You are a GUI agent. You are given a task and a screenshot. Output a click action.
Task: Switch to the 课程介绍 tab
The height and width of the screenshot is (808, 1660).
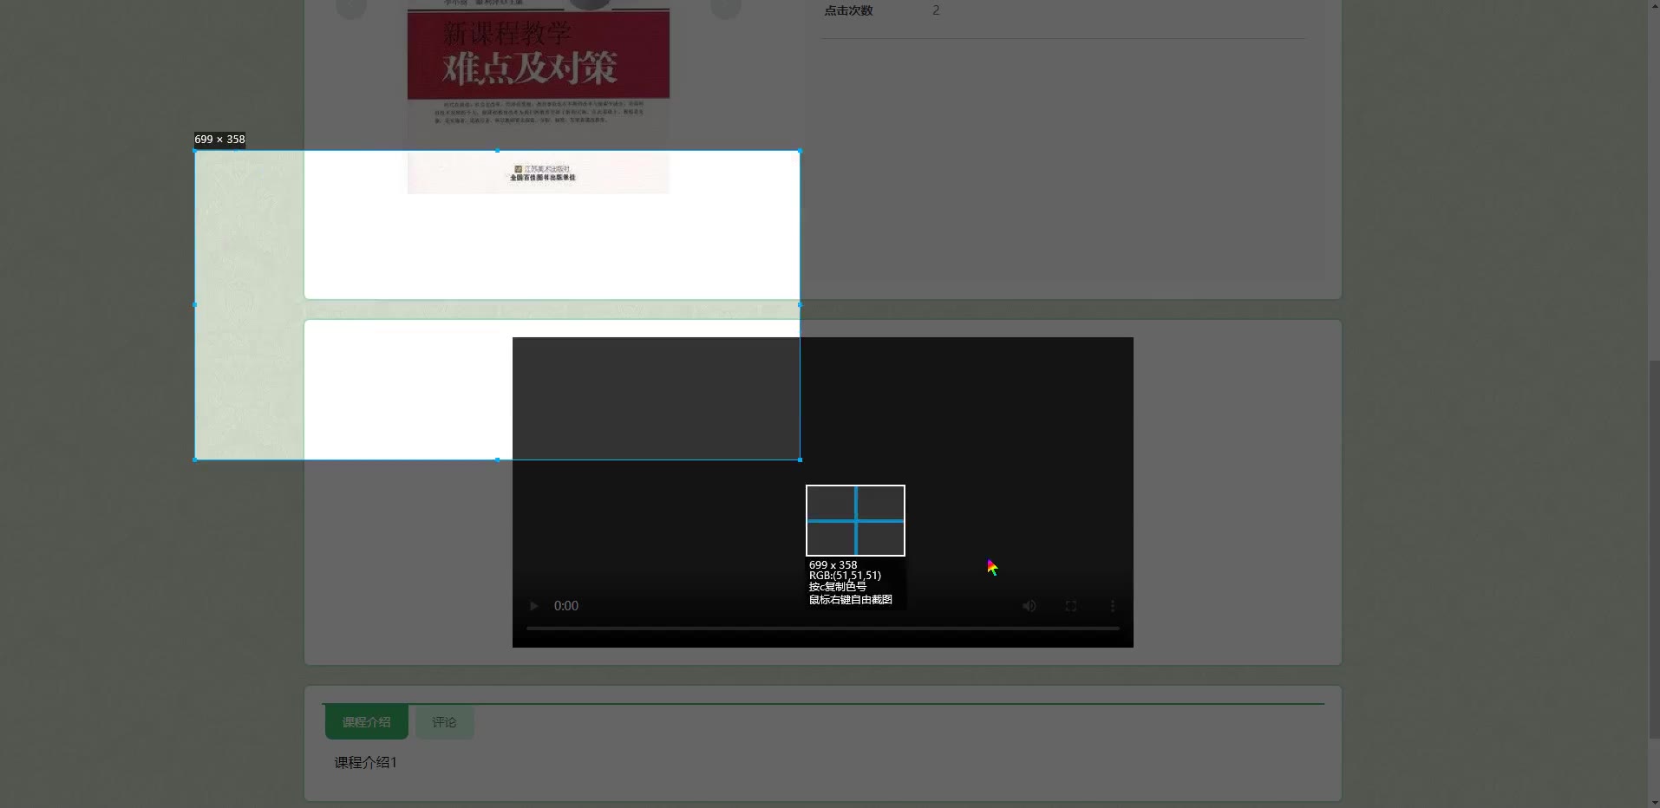pos(366,722)
